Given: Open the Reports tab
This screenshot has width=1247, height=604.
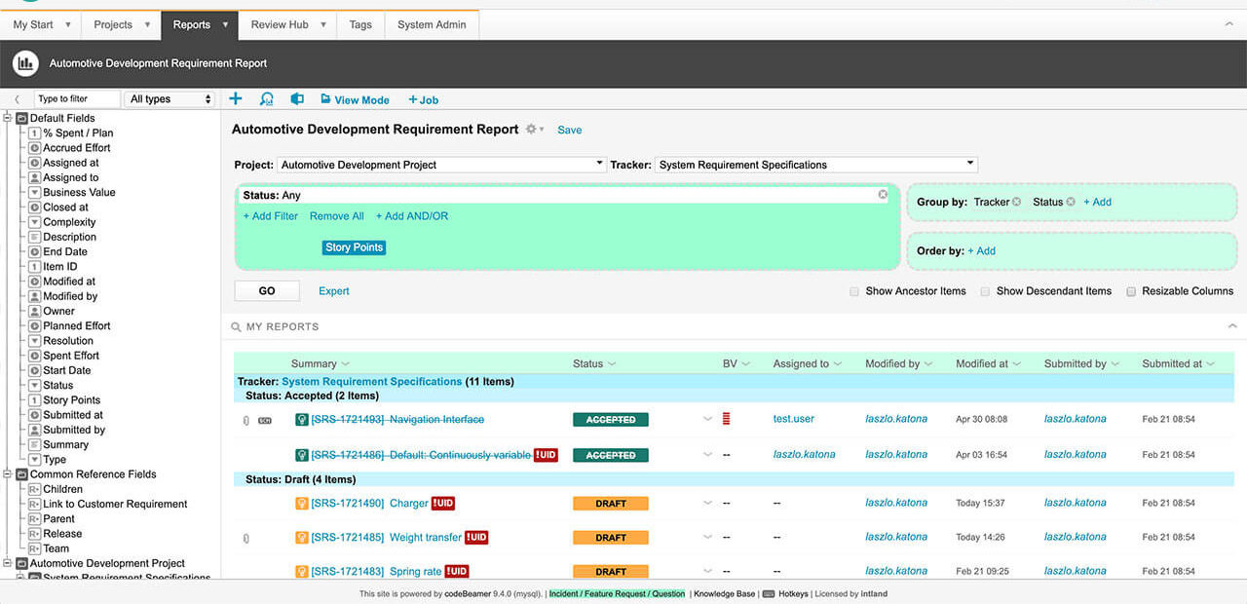Looking at the screenshot, I should click(200, 24).
